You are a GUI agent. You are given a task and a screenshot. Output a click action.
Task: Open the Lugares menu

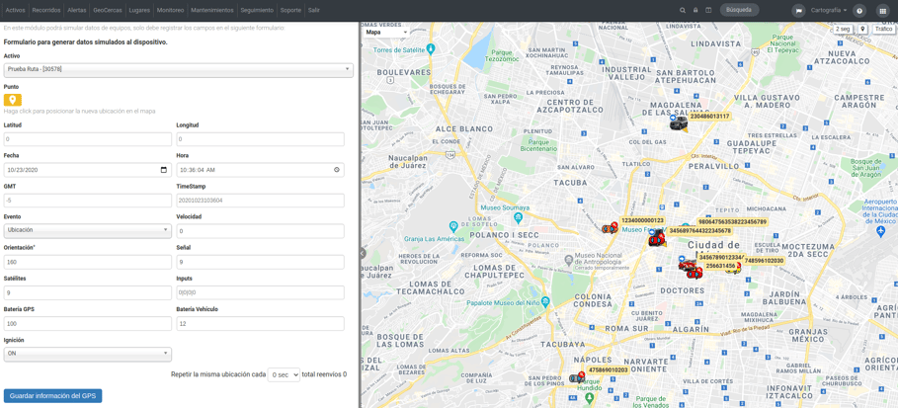(x=139, y=10)
